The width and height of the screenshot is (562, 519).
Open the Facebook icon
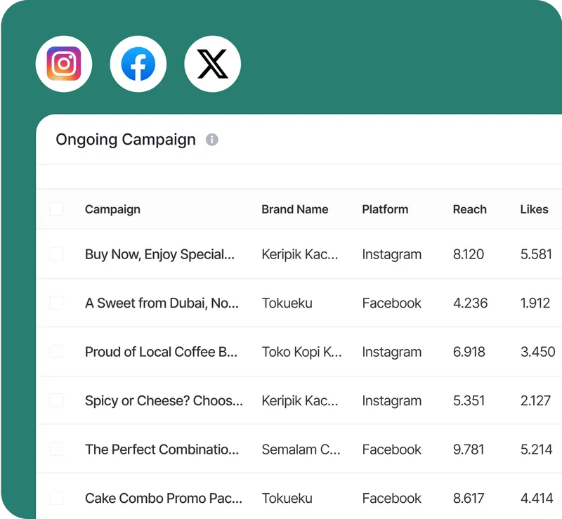[x=138, y=64]
